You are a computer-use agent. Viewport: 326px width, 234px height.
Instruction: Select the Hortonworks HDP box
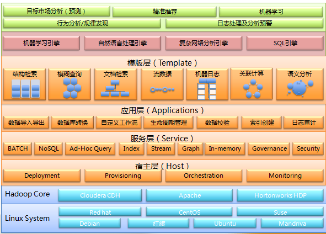tap(280, 195)
